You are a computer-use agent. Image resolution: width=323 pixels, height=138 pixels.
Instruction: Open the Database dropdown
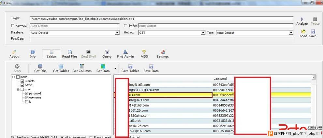(x=117, y=33)
